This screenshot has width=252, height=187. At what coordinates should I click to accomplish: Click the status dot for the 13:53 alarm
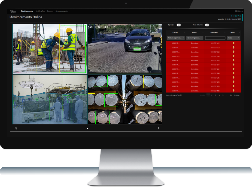point(233,52)
